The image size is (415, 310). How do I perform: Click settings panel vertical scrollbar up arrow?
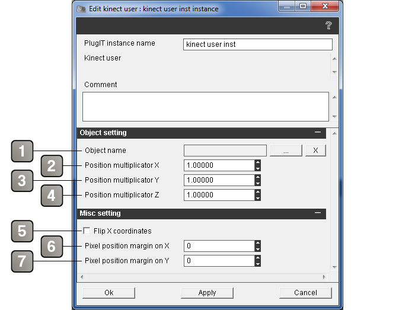tap(334, 133)
